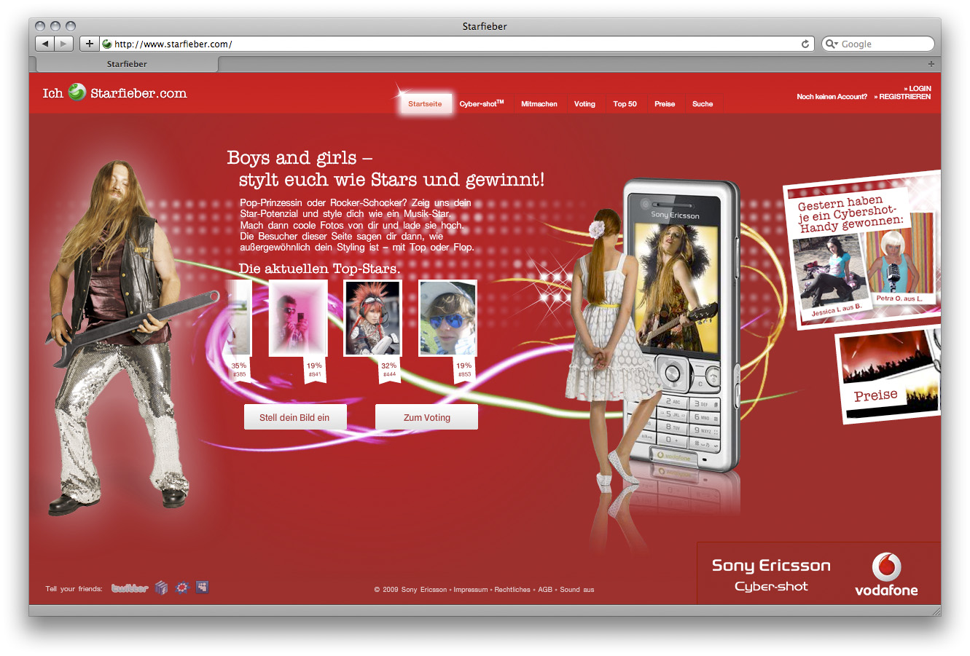The width and height of the screenshot is (970, 656).
Task: Click the green Starfieber logo ball
Action: coord(77,92)
